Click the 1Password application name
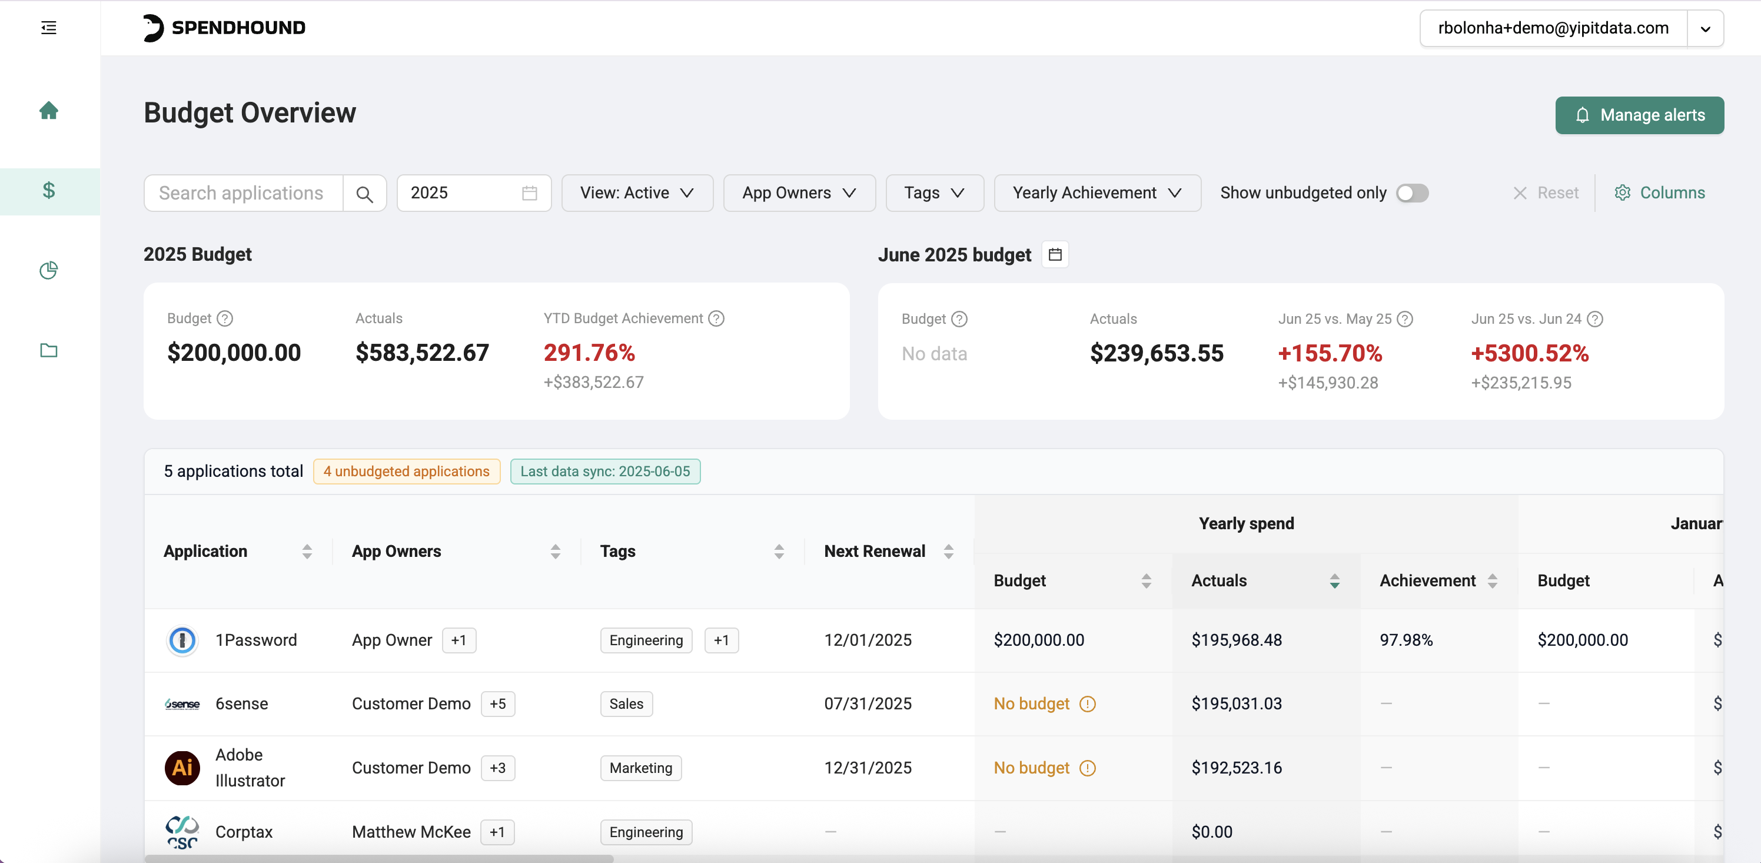This screenshot has height=863, width=1761. click(x=257, y=640)
